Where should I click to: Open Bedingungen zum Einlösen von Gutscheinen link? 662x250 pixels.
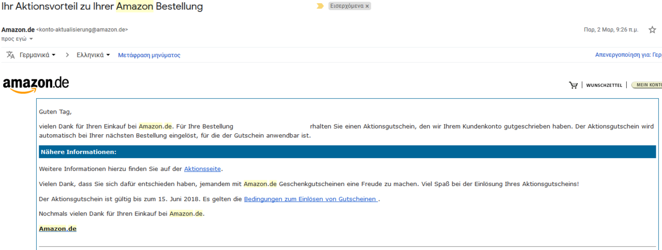click(x=311, y=199)
